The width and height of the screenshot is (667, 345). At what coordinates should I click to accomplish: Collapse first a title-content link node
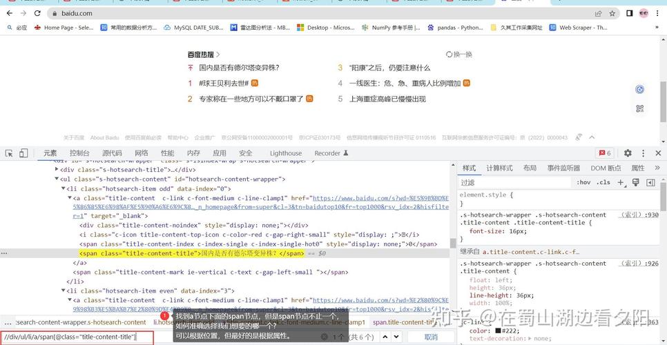coord(70,198)
